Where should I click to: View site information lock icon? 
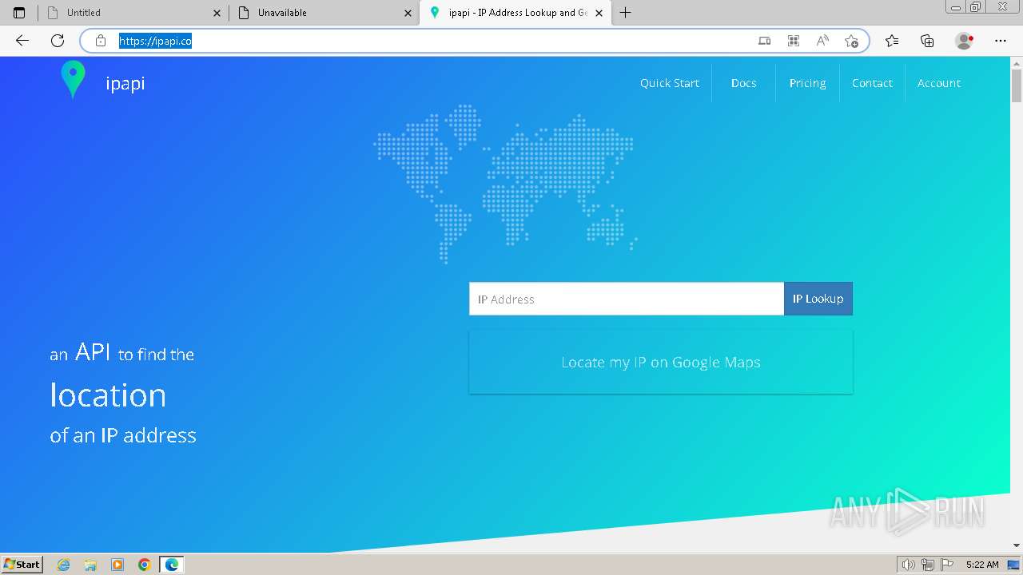[x=101, y=41]
